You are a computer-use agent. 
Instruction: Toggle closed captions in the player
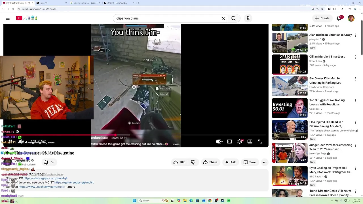tap(229, 141)
